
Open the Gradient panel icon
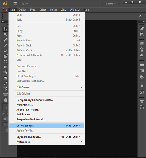[142, 71]
